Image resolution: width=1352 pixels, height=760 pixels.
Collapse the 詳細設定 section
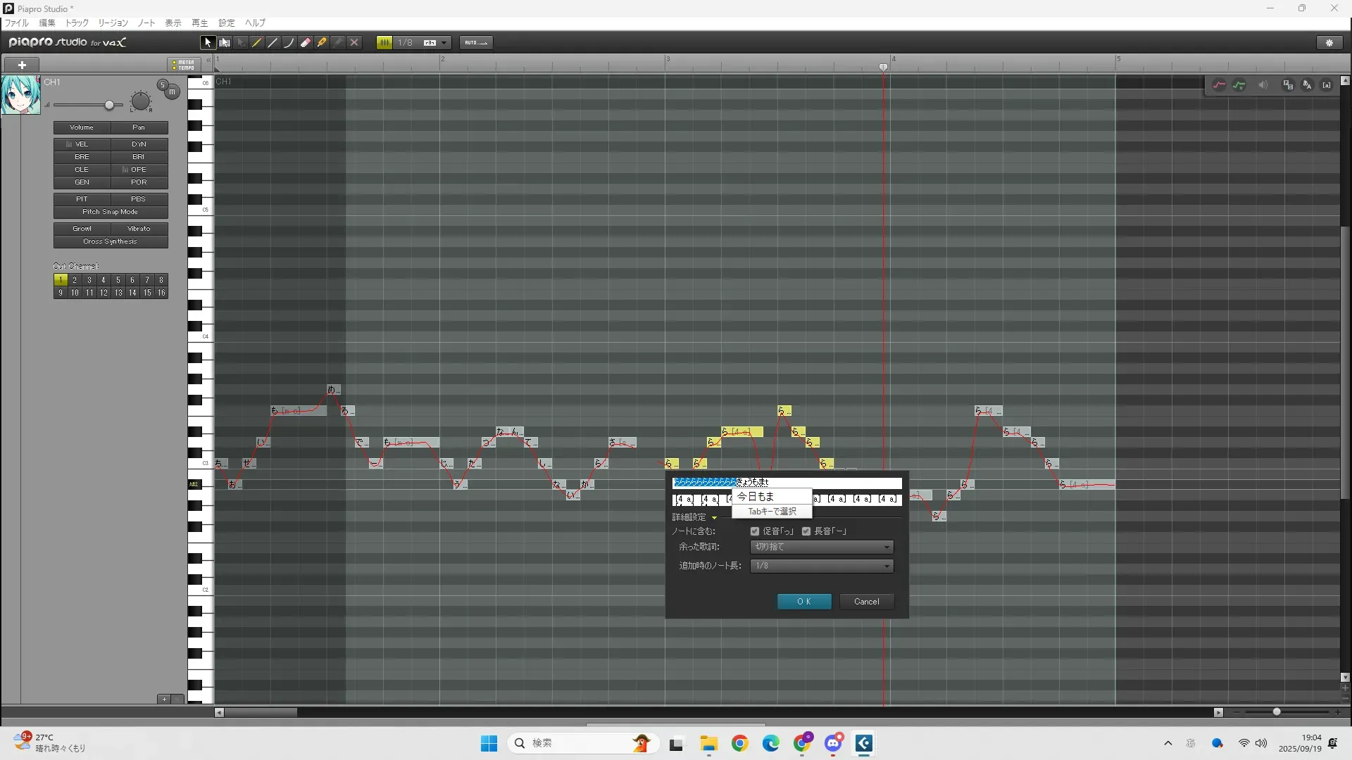tap(714, 517)
